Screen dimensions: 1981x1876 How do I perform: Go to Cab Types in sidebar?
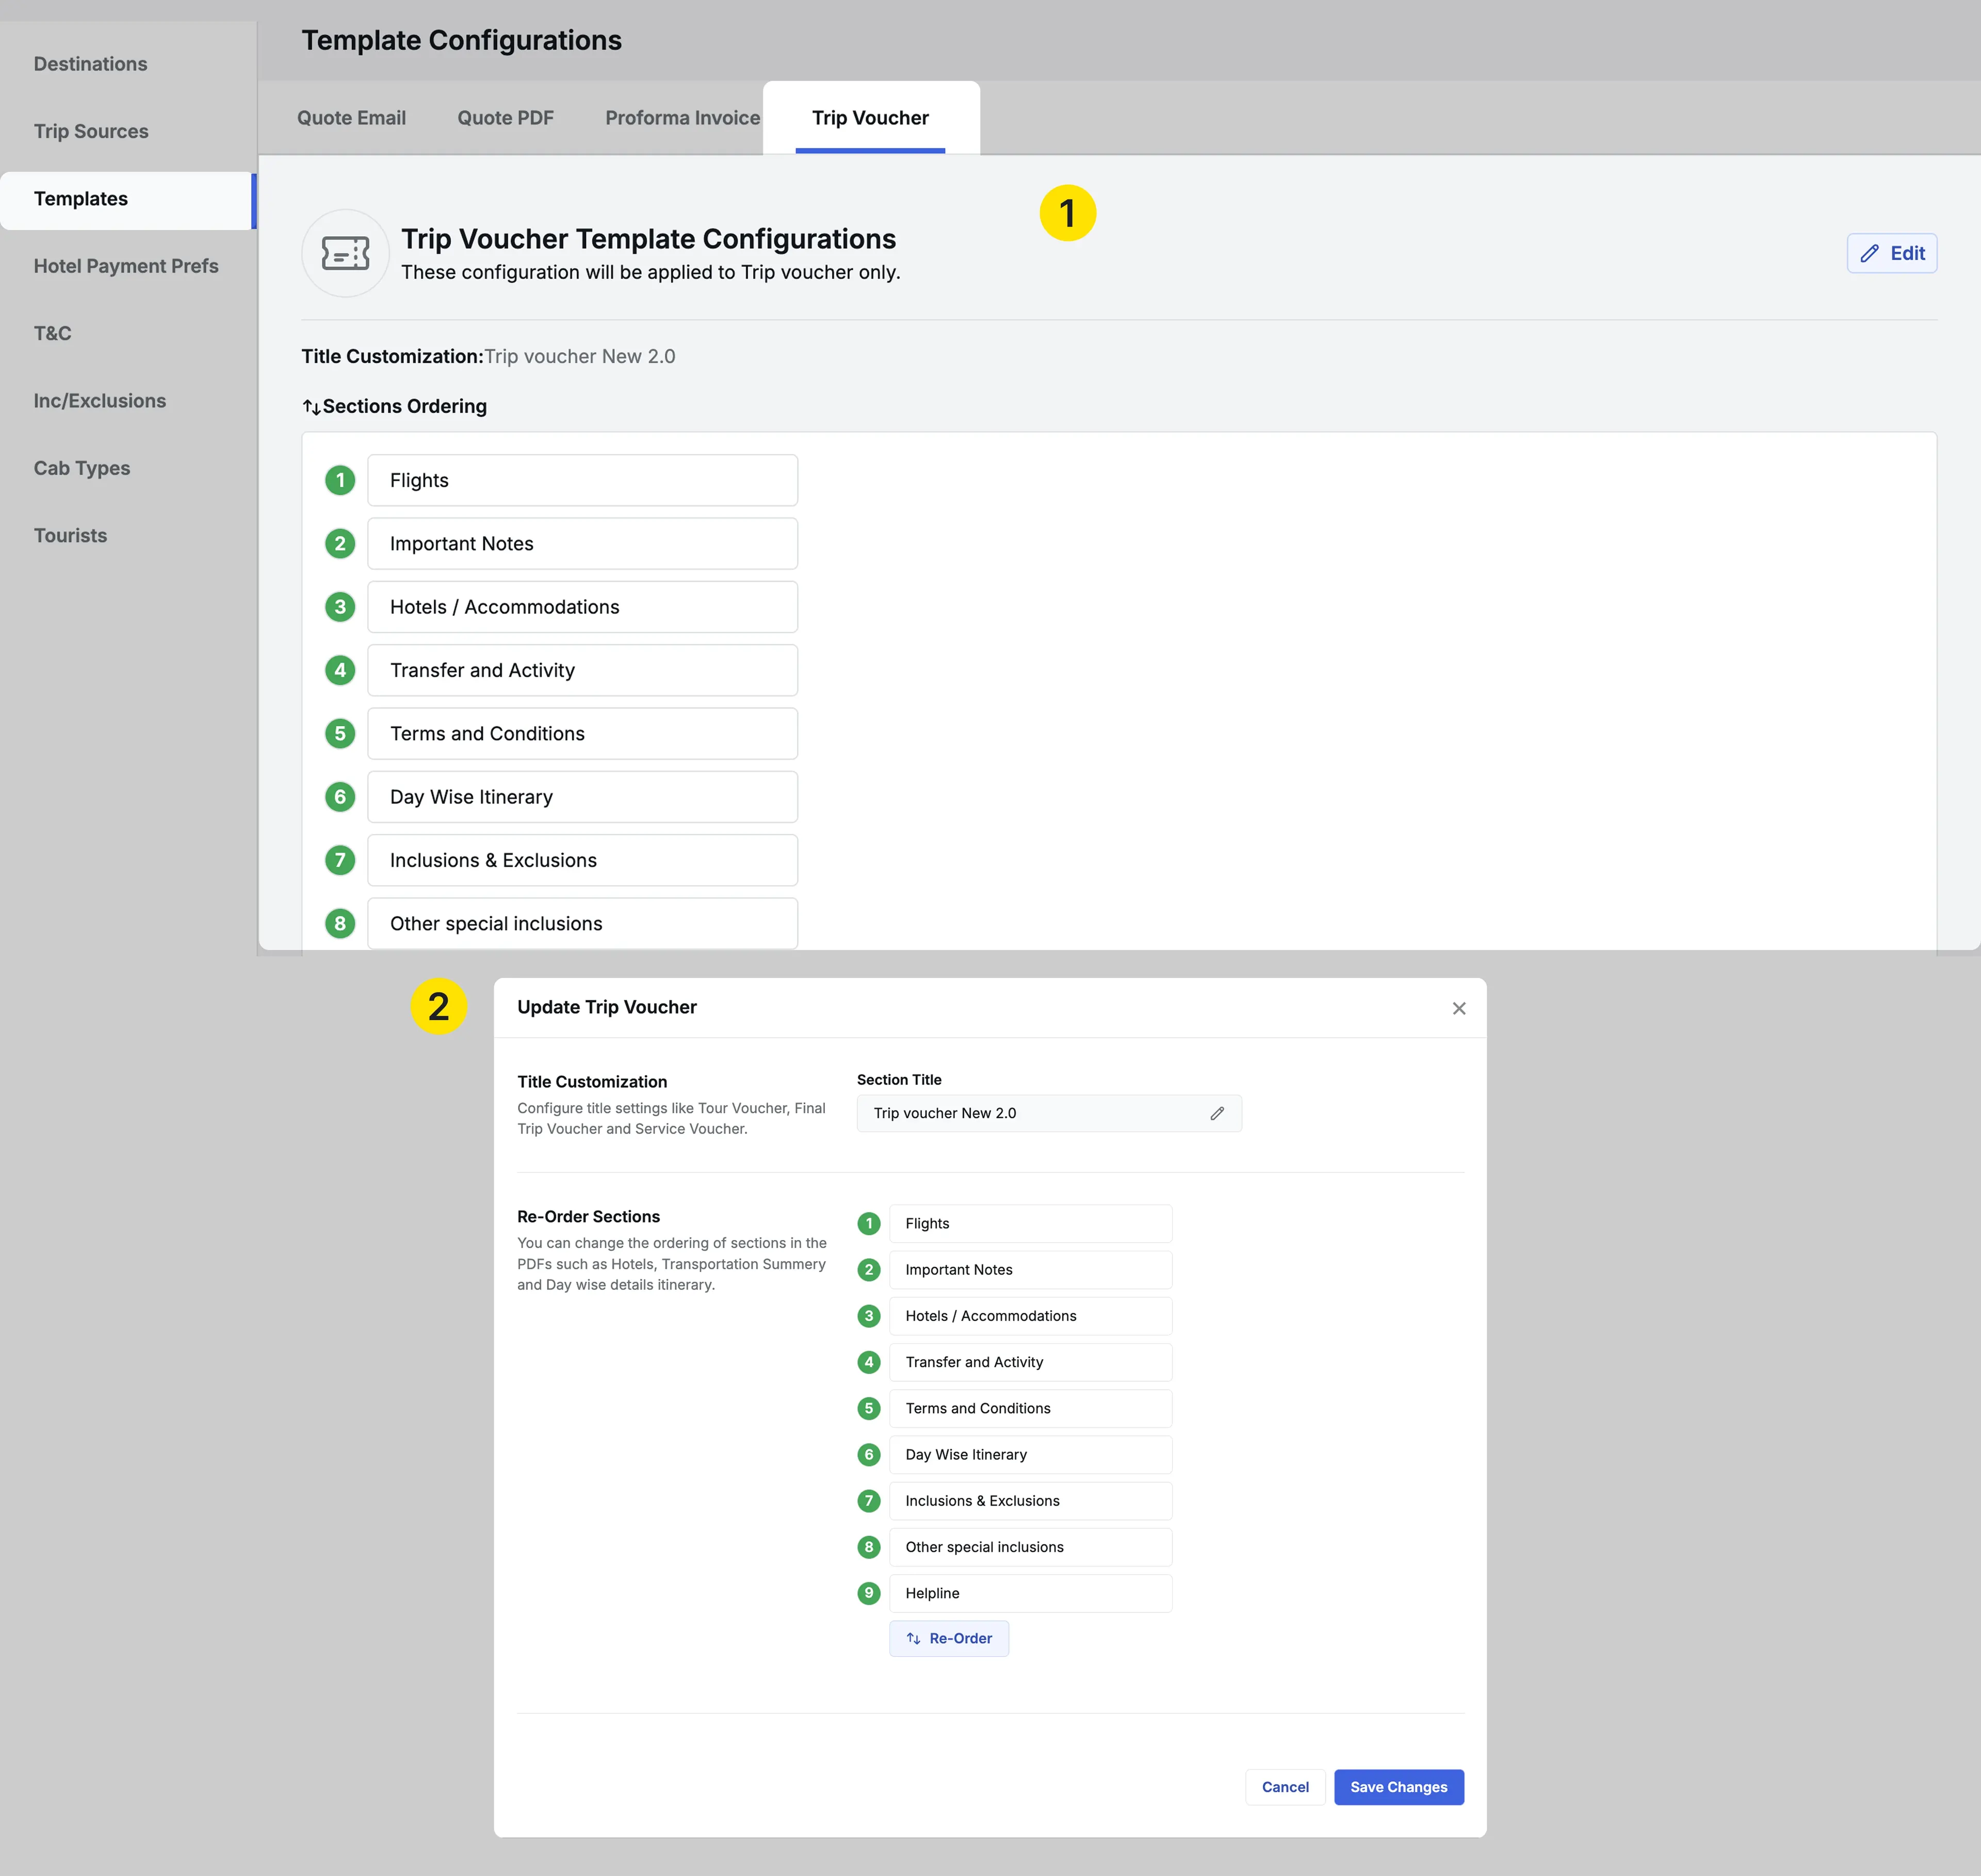(x=82, y=468)
